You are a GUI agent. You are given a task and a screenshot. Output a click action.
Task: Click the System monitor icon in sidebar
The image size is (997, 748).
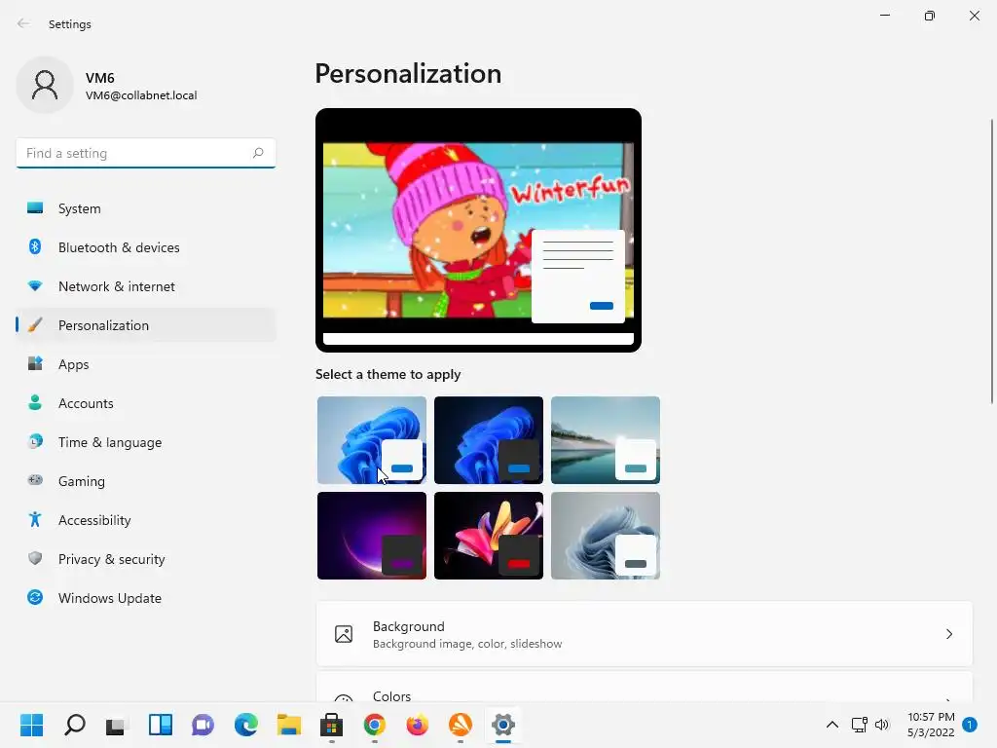[x=35, y=208]
